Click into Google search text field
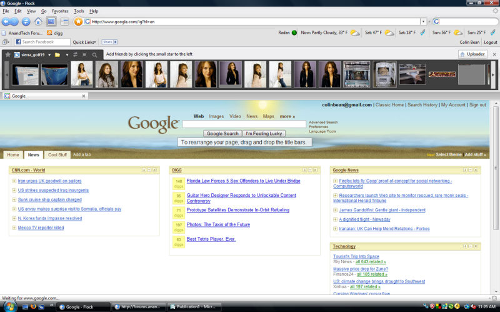Viewport: 500px width, 312px height. 244,124
